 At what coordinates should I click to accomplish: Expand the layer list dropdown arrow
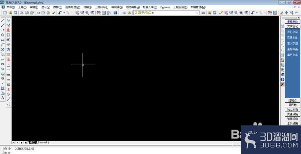click(x=197, y=13)
